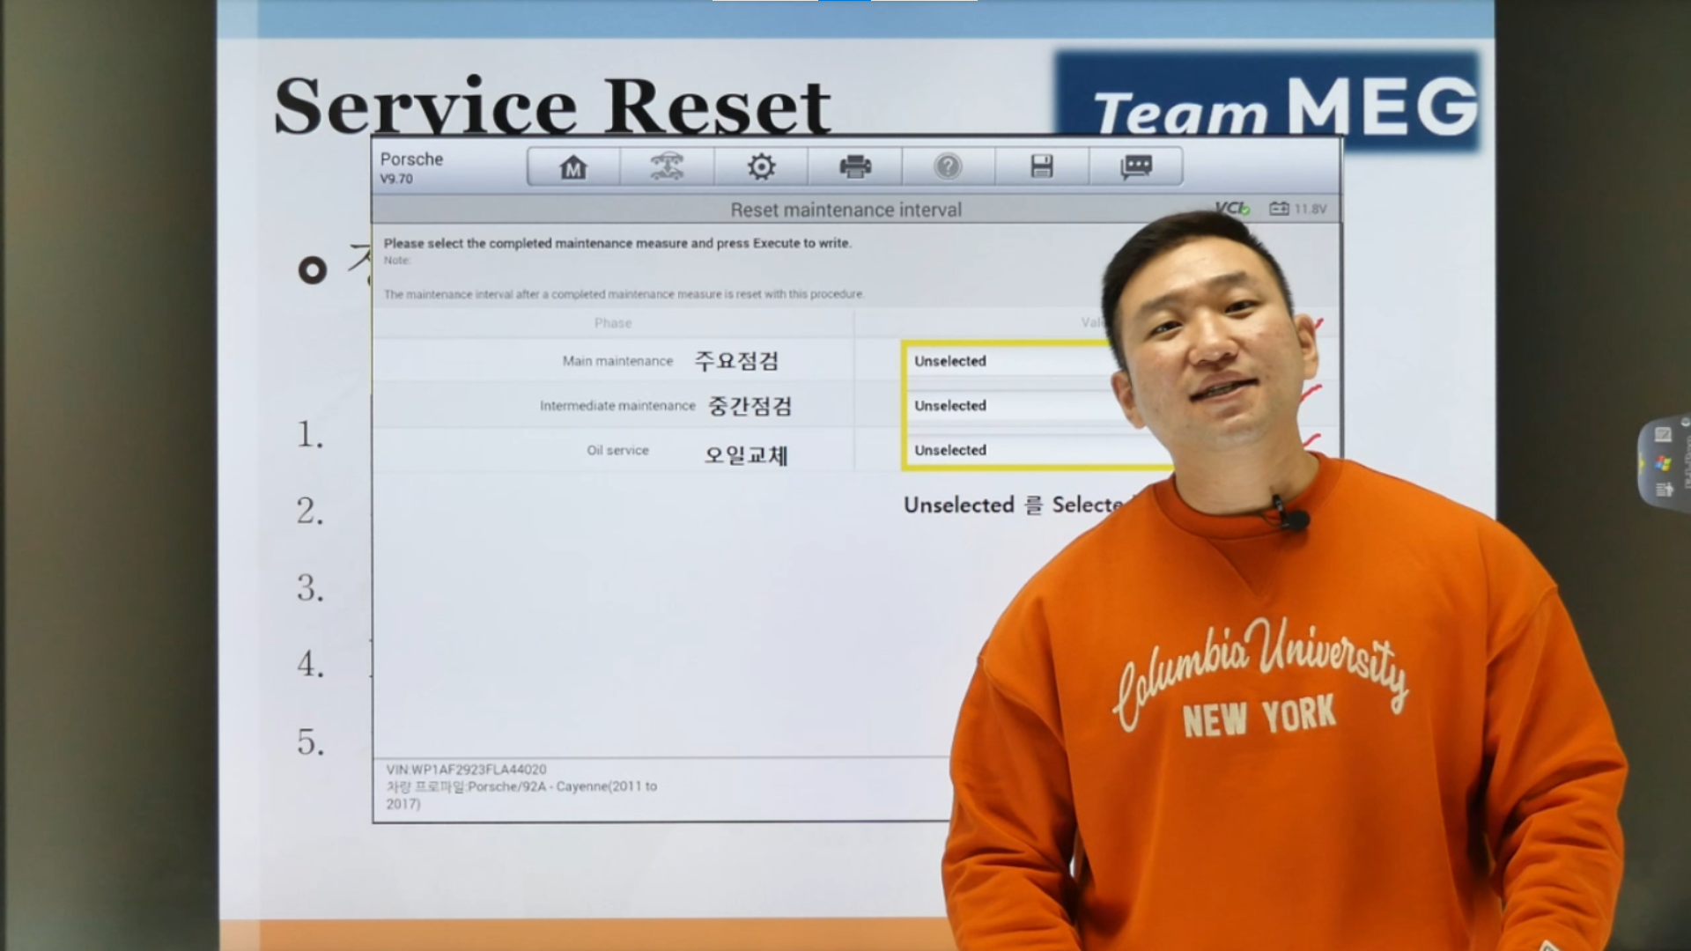Screen dimensions: 1691x951
Task: Click the printer icon
Action: [855, 166]
